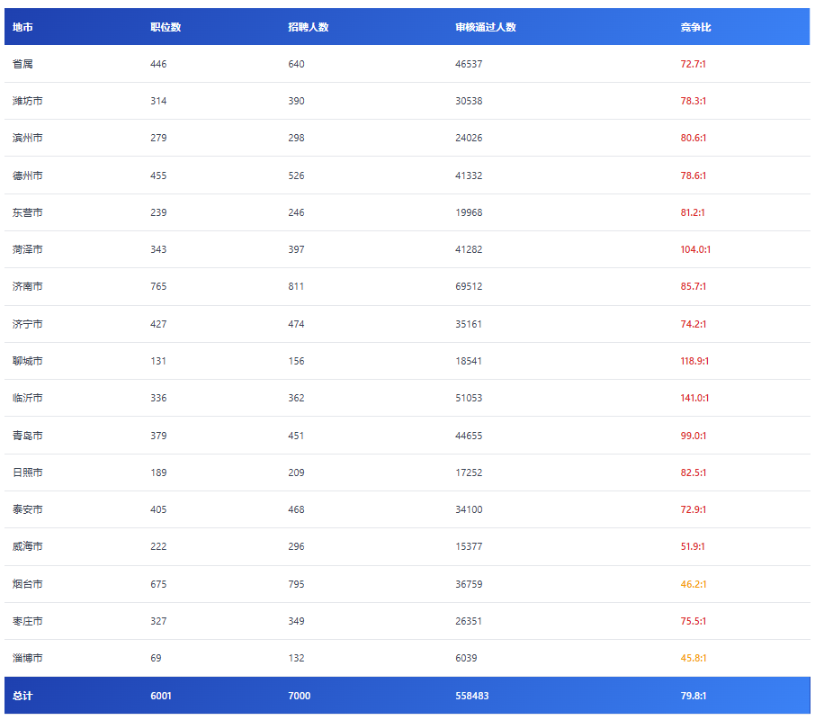Screen dimensions: 815x720
Task: Select 聊城市 competition ratio 118.9:1
Action: click(695, 361)
